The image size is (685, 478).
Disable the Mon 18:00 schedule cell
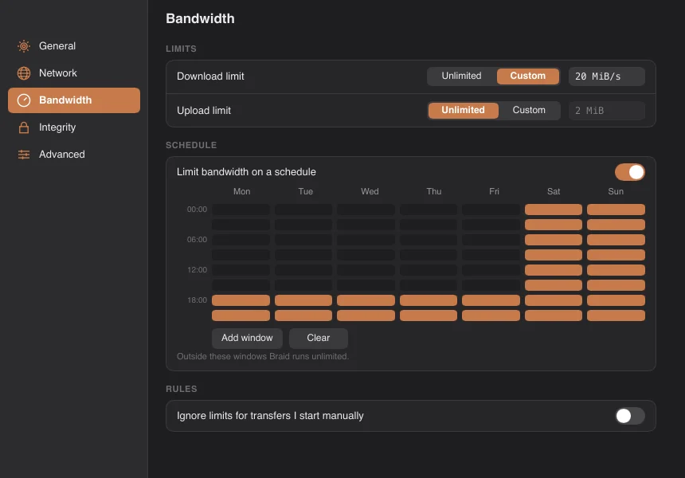click(x=241, y=300)
